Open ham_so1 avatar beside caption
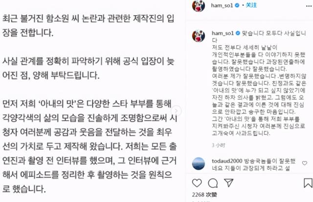The height and width of the screenshot is (202, 313). [199, 36]
